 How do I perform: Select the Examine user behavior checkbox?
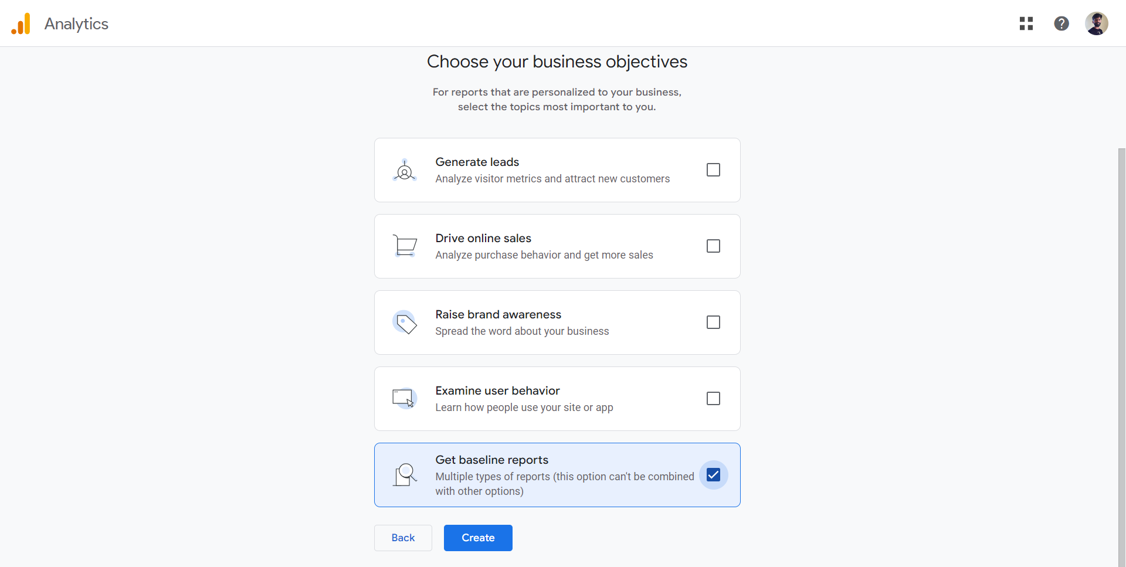(713, 399)
